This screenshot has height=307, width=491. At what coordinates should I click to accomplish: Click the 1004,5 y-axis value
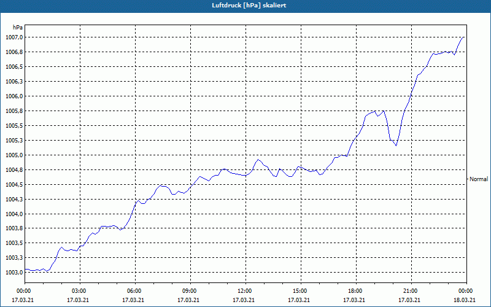pos(14,185)
